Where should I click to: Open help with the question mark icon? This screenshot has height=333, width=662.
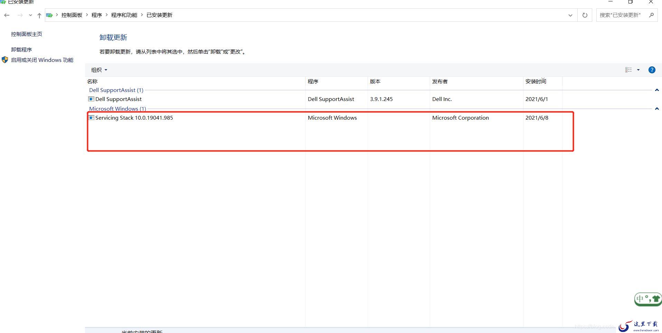pos(652,70)
